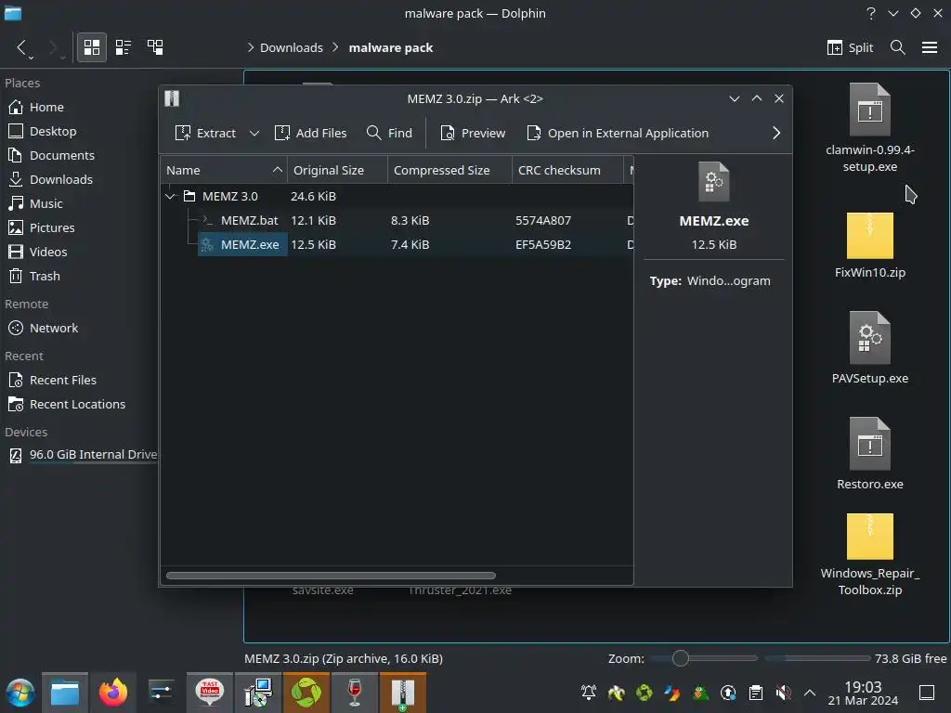Viewport: 951px width, 713px height.
Task: Select the MEMZ.exe file row
Action: pyautogui.click(x=397, y=245)
